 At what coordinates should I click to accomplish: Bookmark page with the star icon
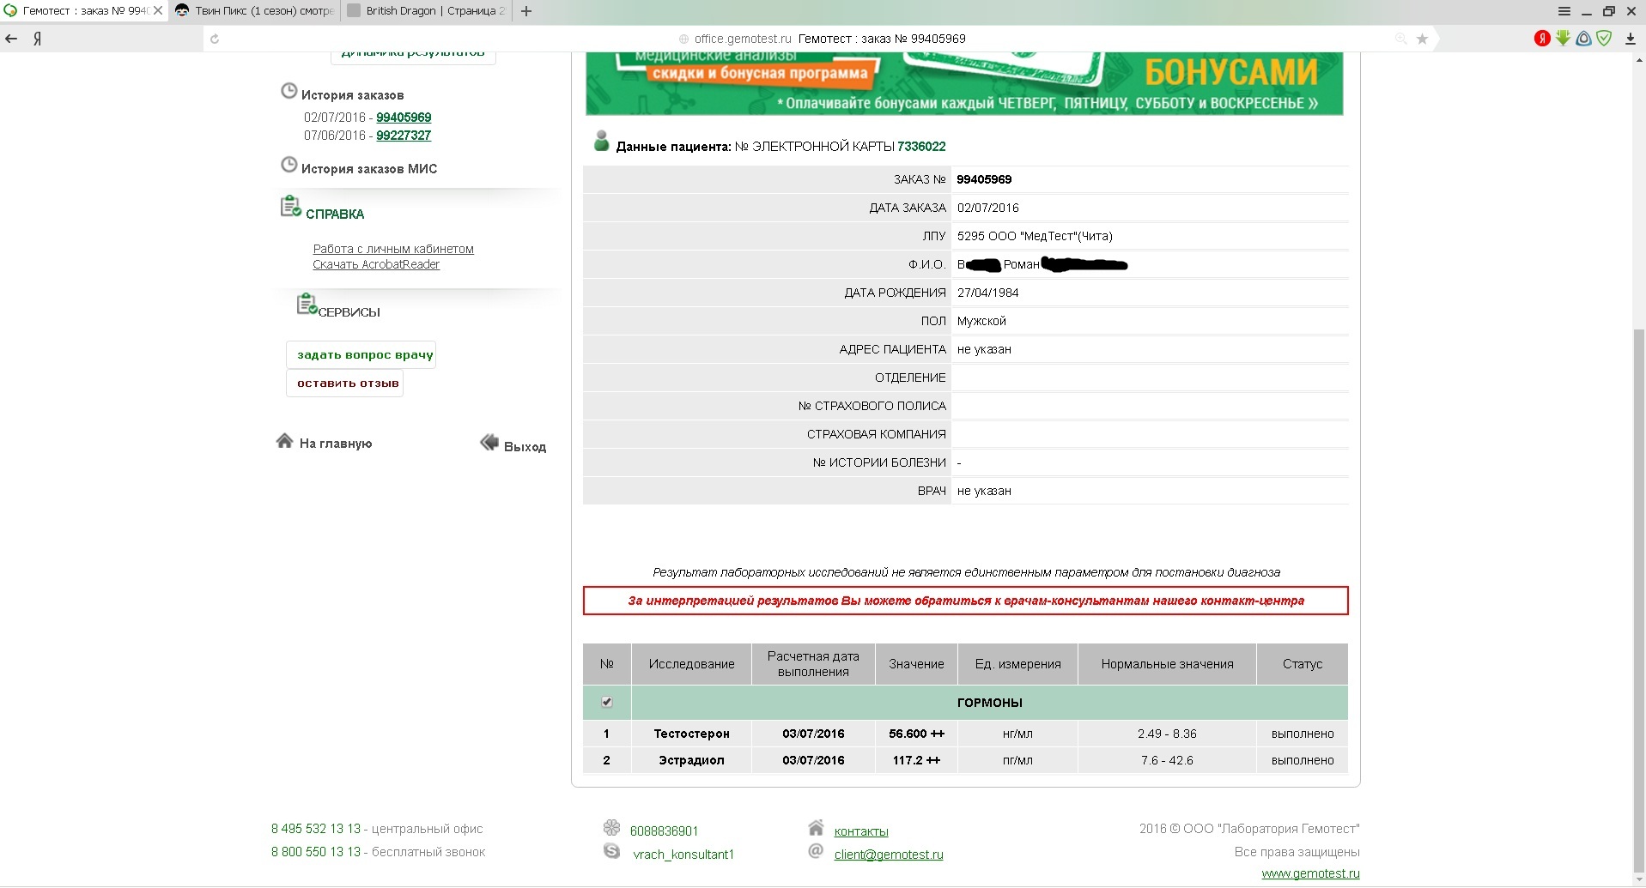[x=1422, y=39]
